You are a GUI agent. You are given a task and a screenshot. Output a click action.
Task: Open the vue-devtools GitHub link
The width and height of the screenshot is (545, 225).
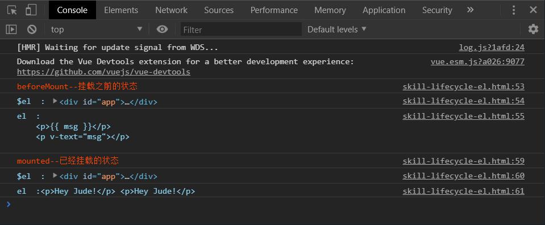tap(103, 72)
